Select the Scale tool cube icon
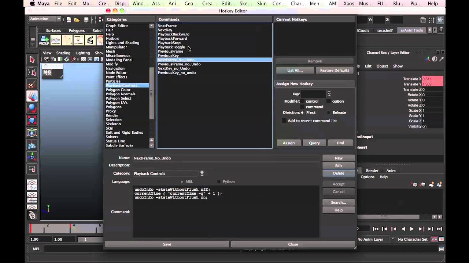This screenshot has height=263, width=469. click(x=32, y=120)
